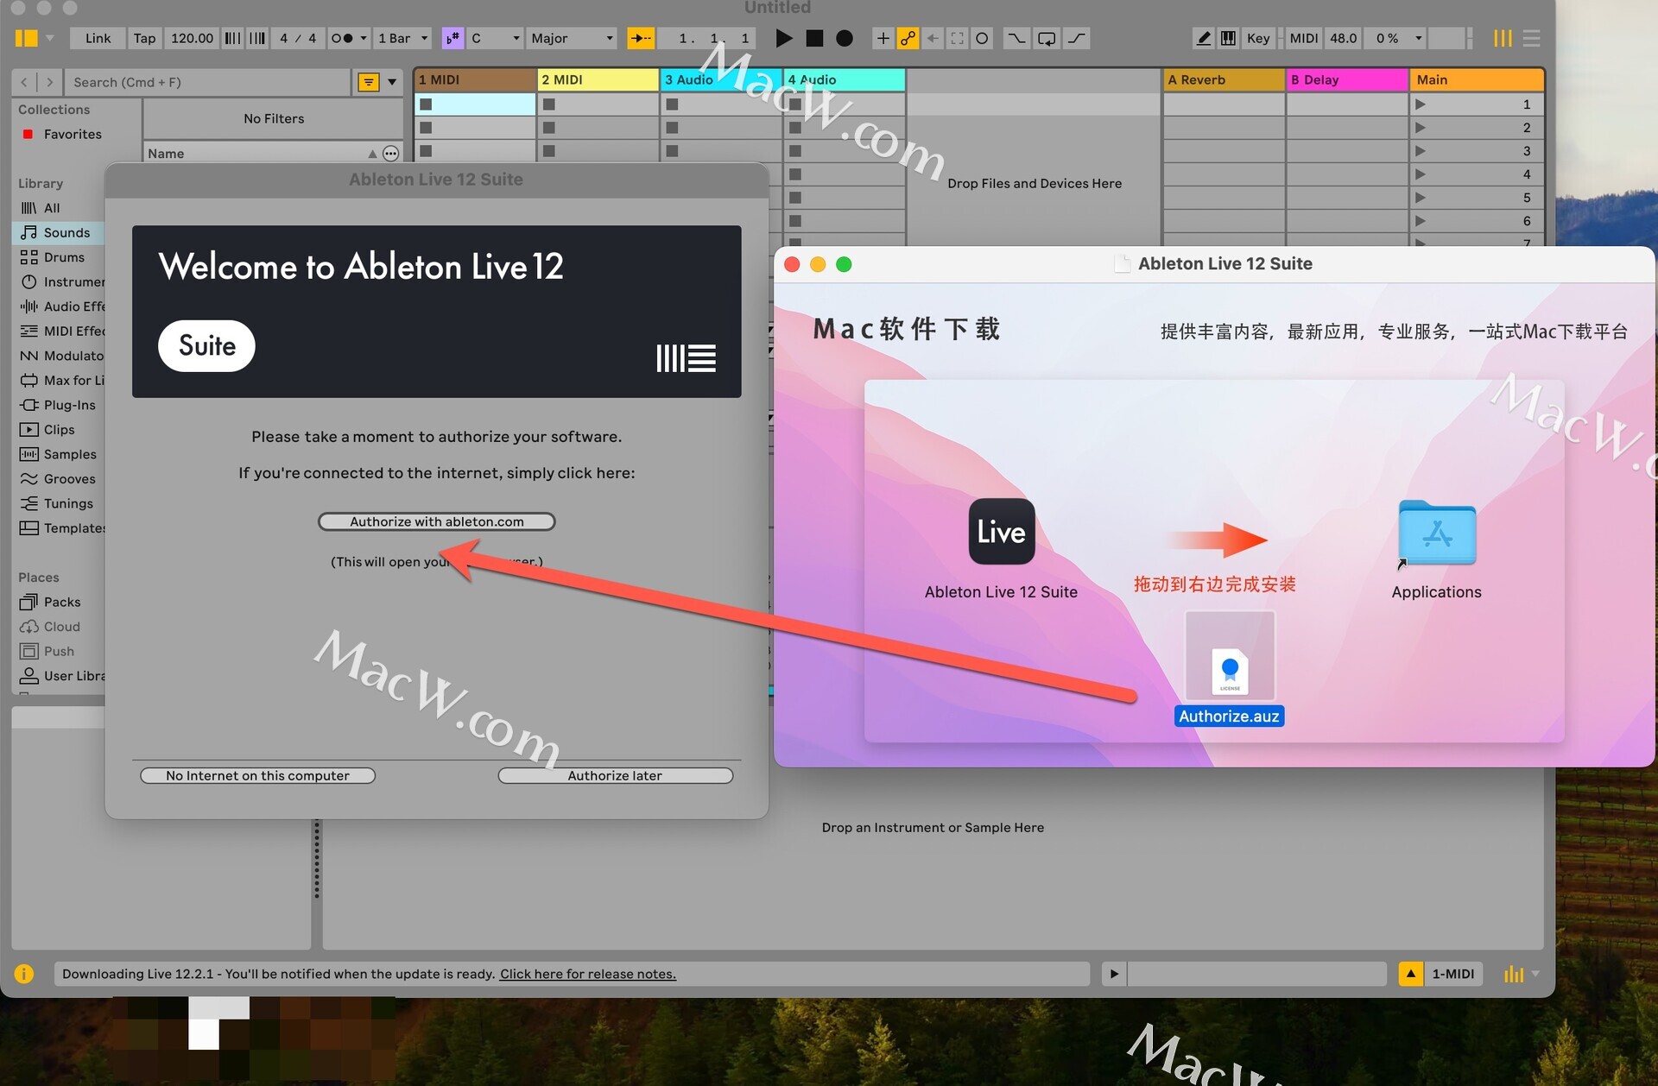Open Cloud under Places
Viewport: 1658px width, 1086px height.
[x=61, y=626]
